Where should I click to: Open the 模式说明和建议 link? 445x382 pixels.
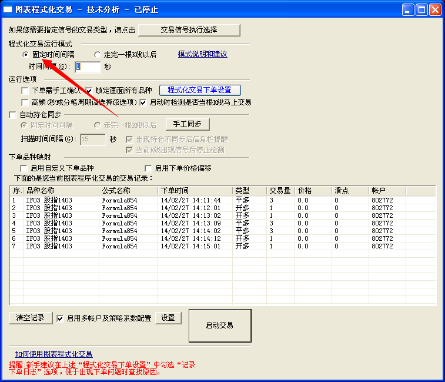(x=202, y=54)
